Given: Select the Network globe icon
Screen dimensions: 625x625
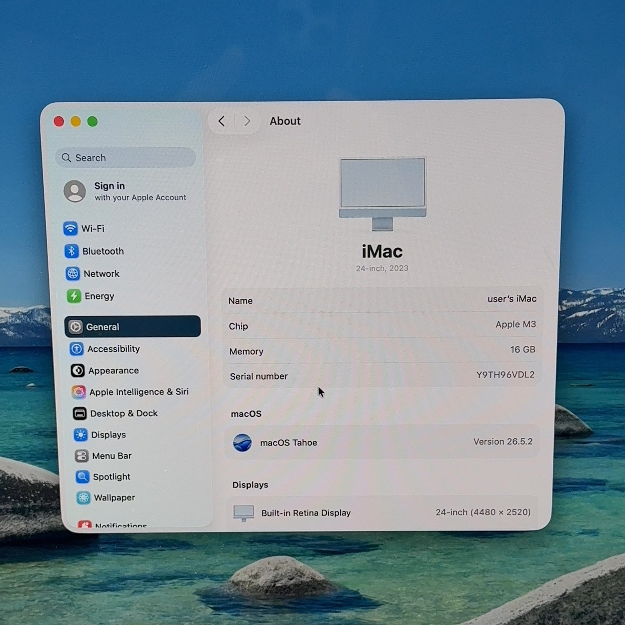Looking at the screenshot, I should coord(72,273).
